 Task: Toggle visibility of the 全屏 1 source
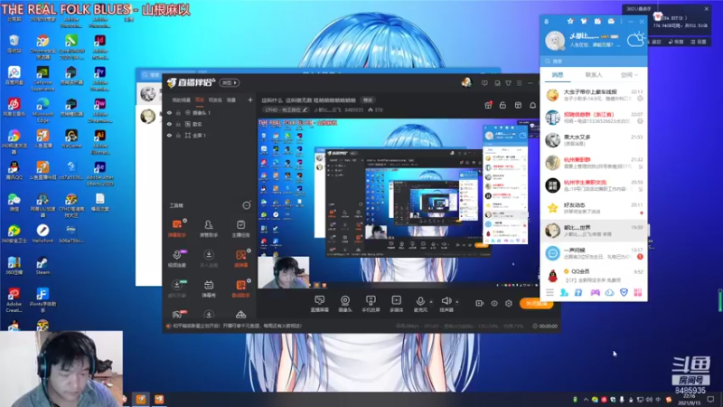coord(169,135)
